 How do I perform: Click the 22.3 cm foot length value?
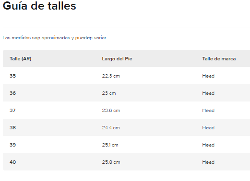111,76
